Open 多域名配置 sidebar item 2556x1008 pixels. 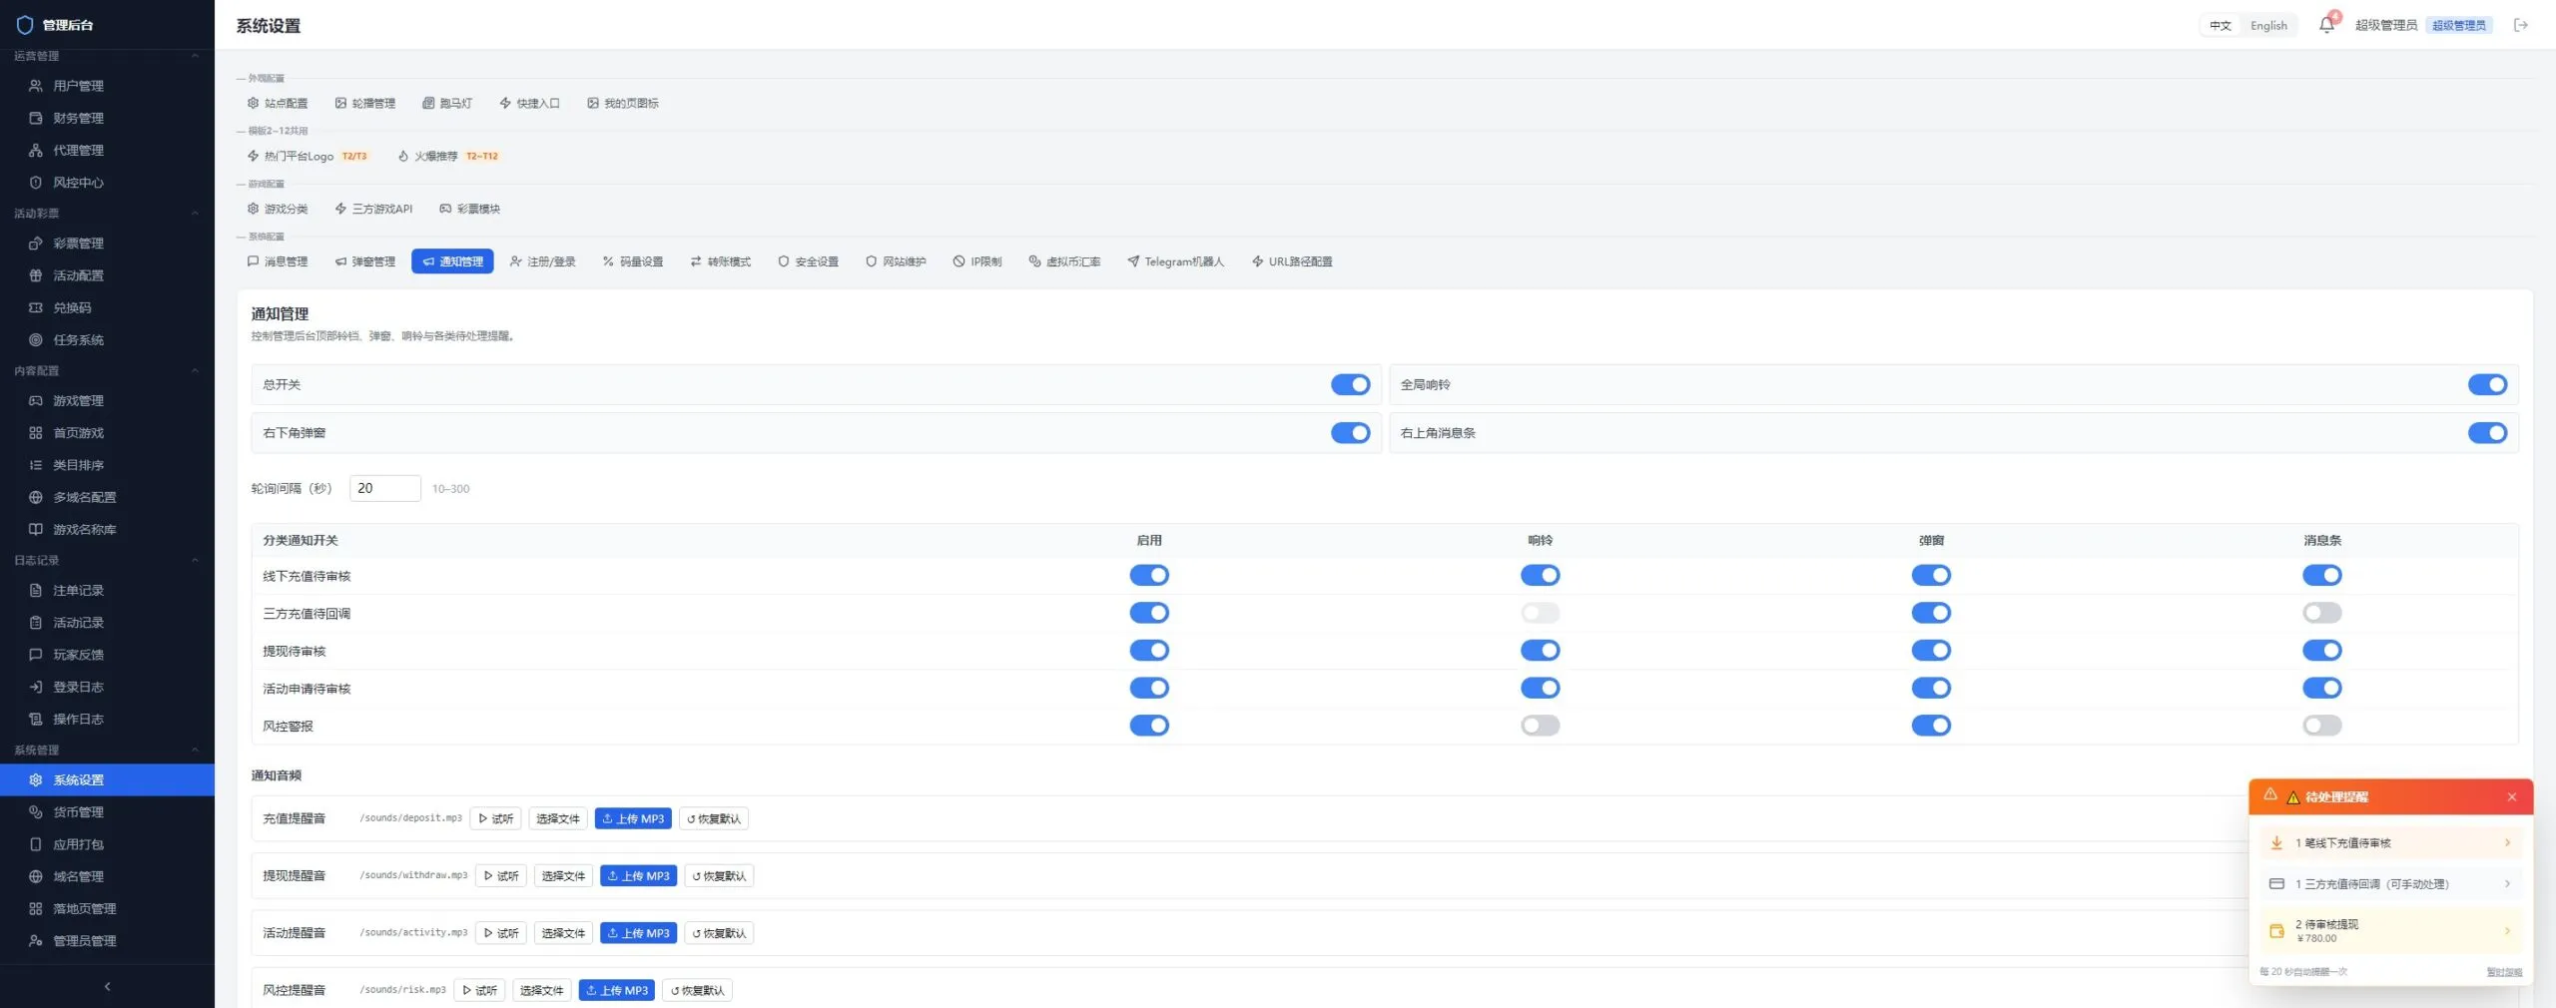point(107,497)
